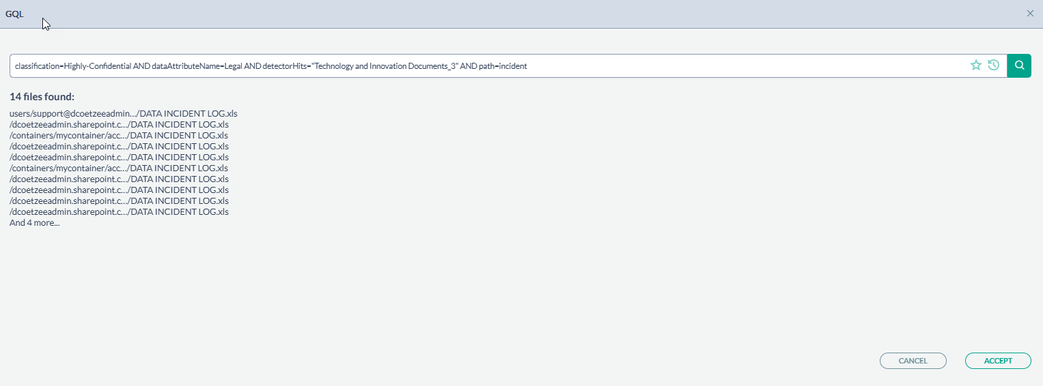Open first /containers/mycontainer DATA INCIDENT LOG result
The width and height of the screenshot is (1043, 386).
(x=119, y=135)
